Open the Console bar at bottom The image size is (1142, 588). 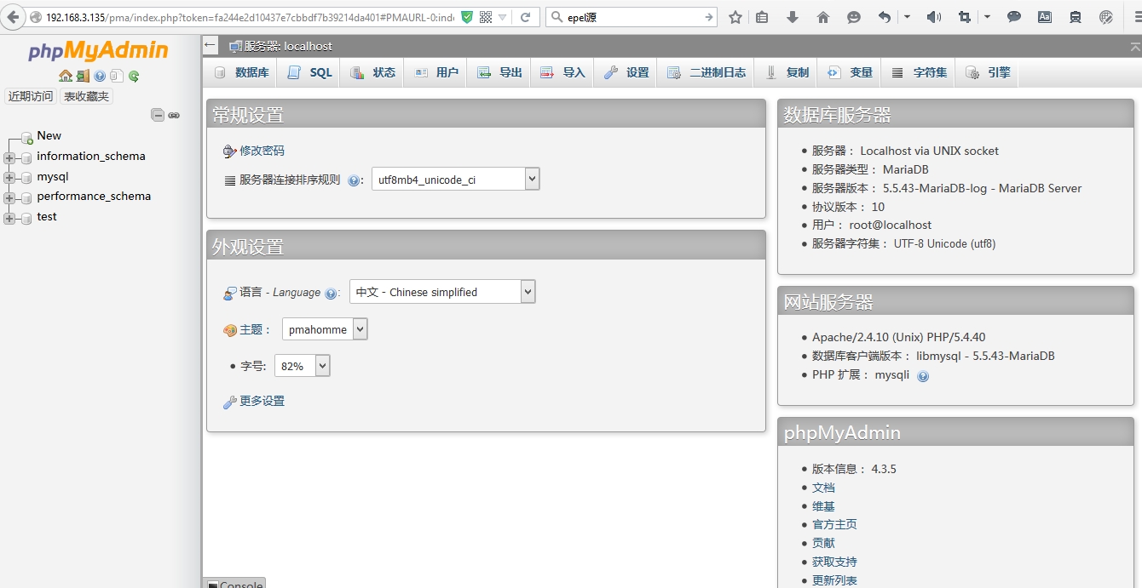coord(234,583)
